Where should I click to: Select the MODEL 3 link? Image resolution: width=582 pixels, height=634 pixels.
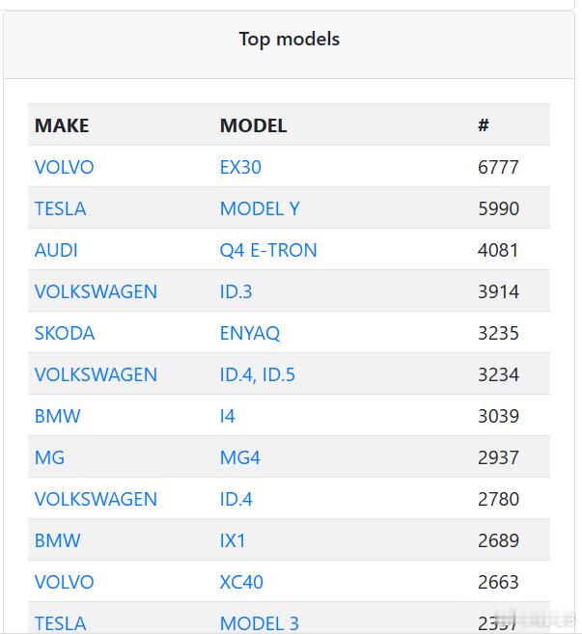pyautogui.click(x=260, y=623)
